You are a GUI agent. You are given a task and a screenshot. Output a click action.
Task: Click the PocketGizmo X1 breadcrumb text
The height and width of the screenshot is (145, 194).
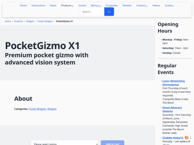64,21
